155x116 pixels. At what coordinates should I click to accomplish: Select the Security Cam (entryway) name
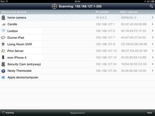[24, 64]
